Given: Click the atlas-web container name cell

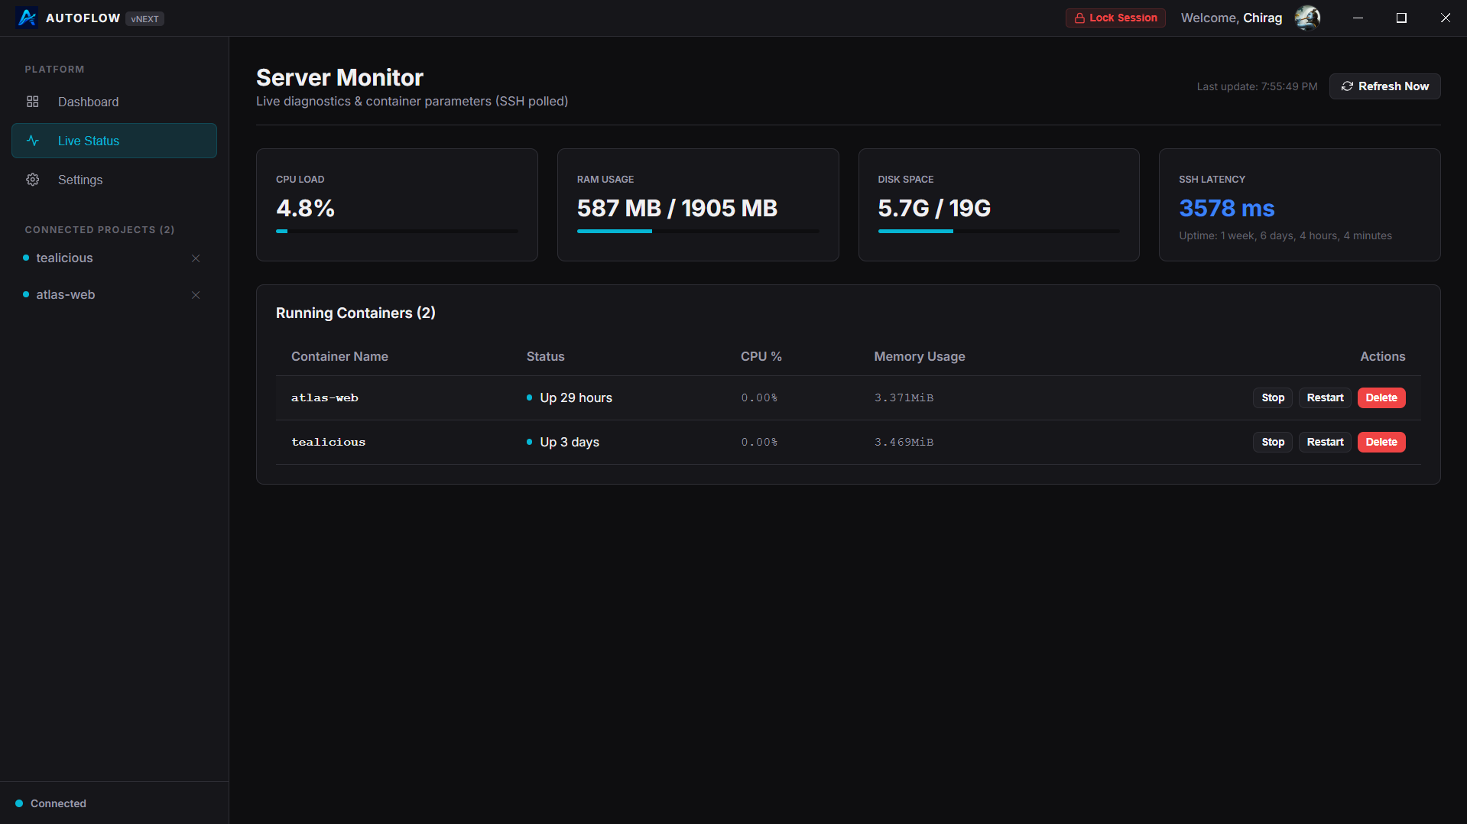Looking at the screenshot, I should click(x=324, y=397).
